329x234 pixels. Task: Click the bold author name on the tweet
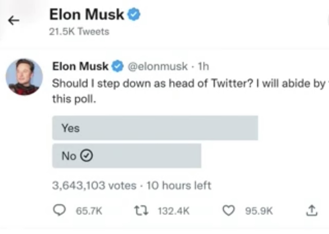click(80, 67)
